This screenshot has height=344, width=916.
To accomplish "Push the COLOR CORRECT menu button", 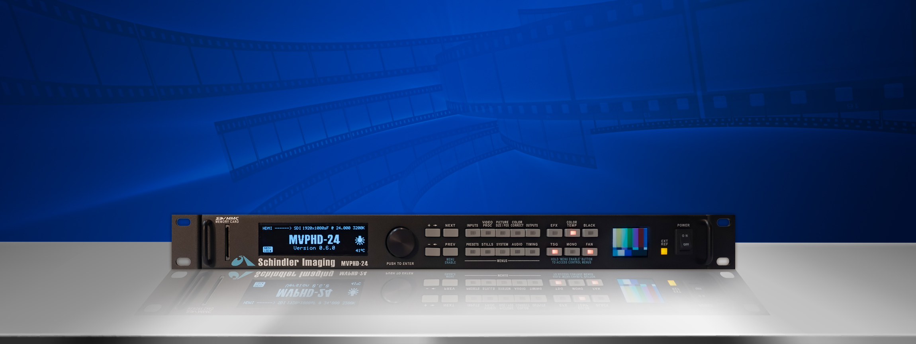I will coord(517,233).
